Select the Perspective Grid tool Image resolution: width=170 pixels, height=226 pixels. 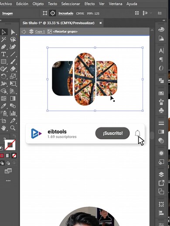13,91
